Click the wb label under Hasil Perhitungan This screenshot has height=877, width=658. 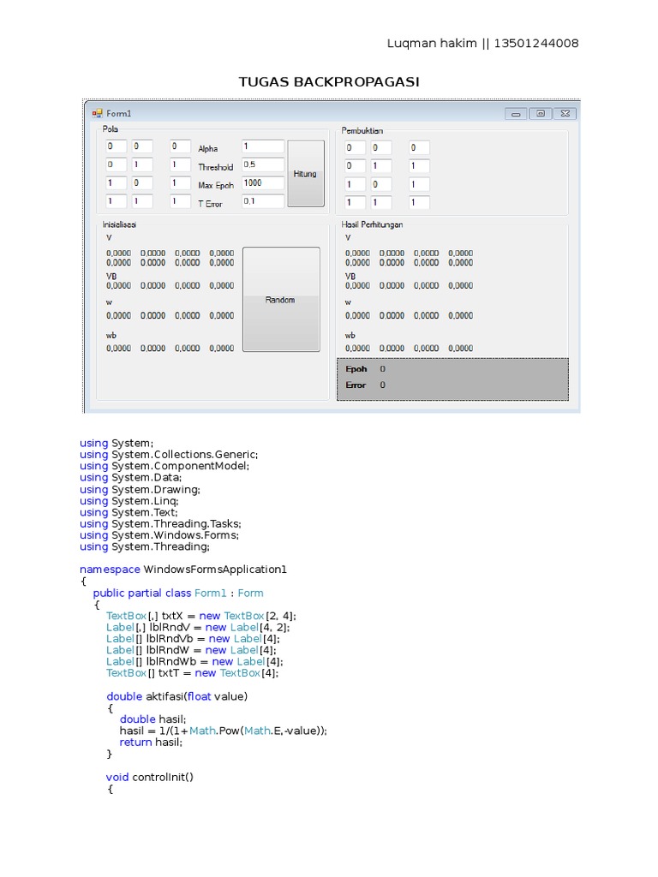tap(350, 336)
